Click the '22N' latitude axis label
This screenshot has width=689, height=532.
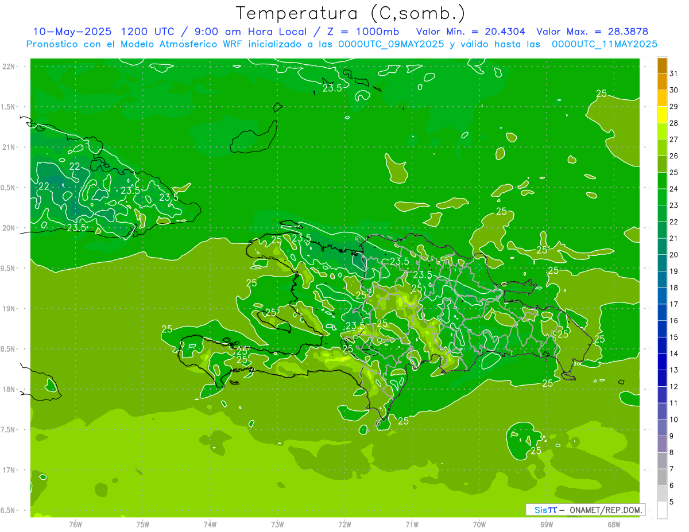(x=9, y=67)
